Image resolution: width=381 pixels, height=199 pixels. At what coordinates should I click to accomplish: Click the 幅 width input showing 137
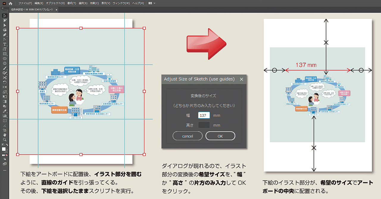[x=204, y=115]
